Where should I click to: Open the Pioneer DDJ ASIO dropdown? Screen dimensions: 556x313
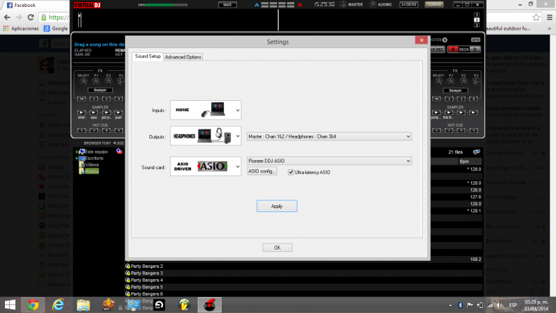click(329, 161)
